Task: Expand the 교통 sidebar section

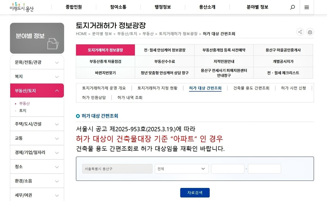Action: (x=37, y=138)
